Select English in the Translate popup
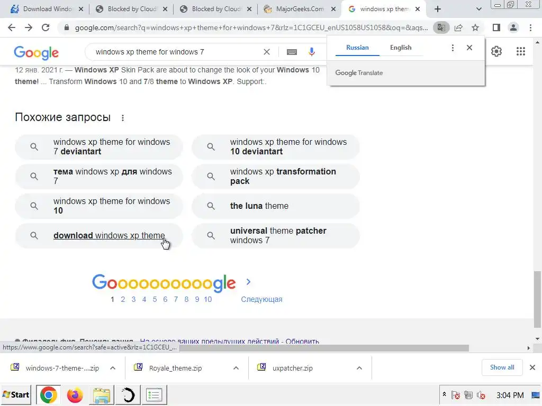 401,48
